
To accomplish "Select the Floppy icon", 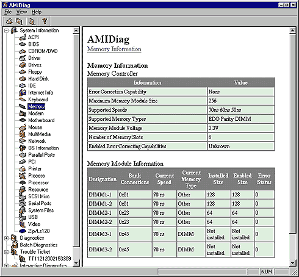I will click(x=23, y=72).
